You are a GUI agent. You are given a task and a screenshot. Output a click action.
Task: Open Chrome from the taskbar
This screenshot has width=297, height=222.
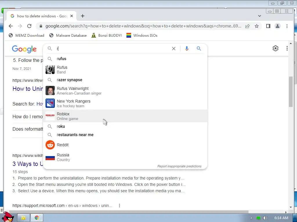click(37, 218)
